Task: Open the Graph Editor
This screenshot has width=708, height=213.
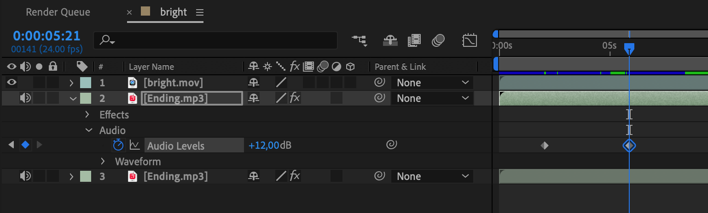Action: pyautogui.click(x=469, y=41)
